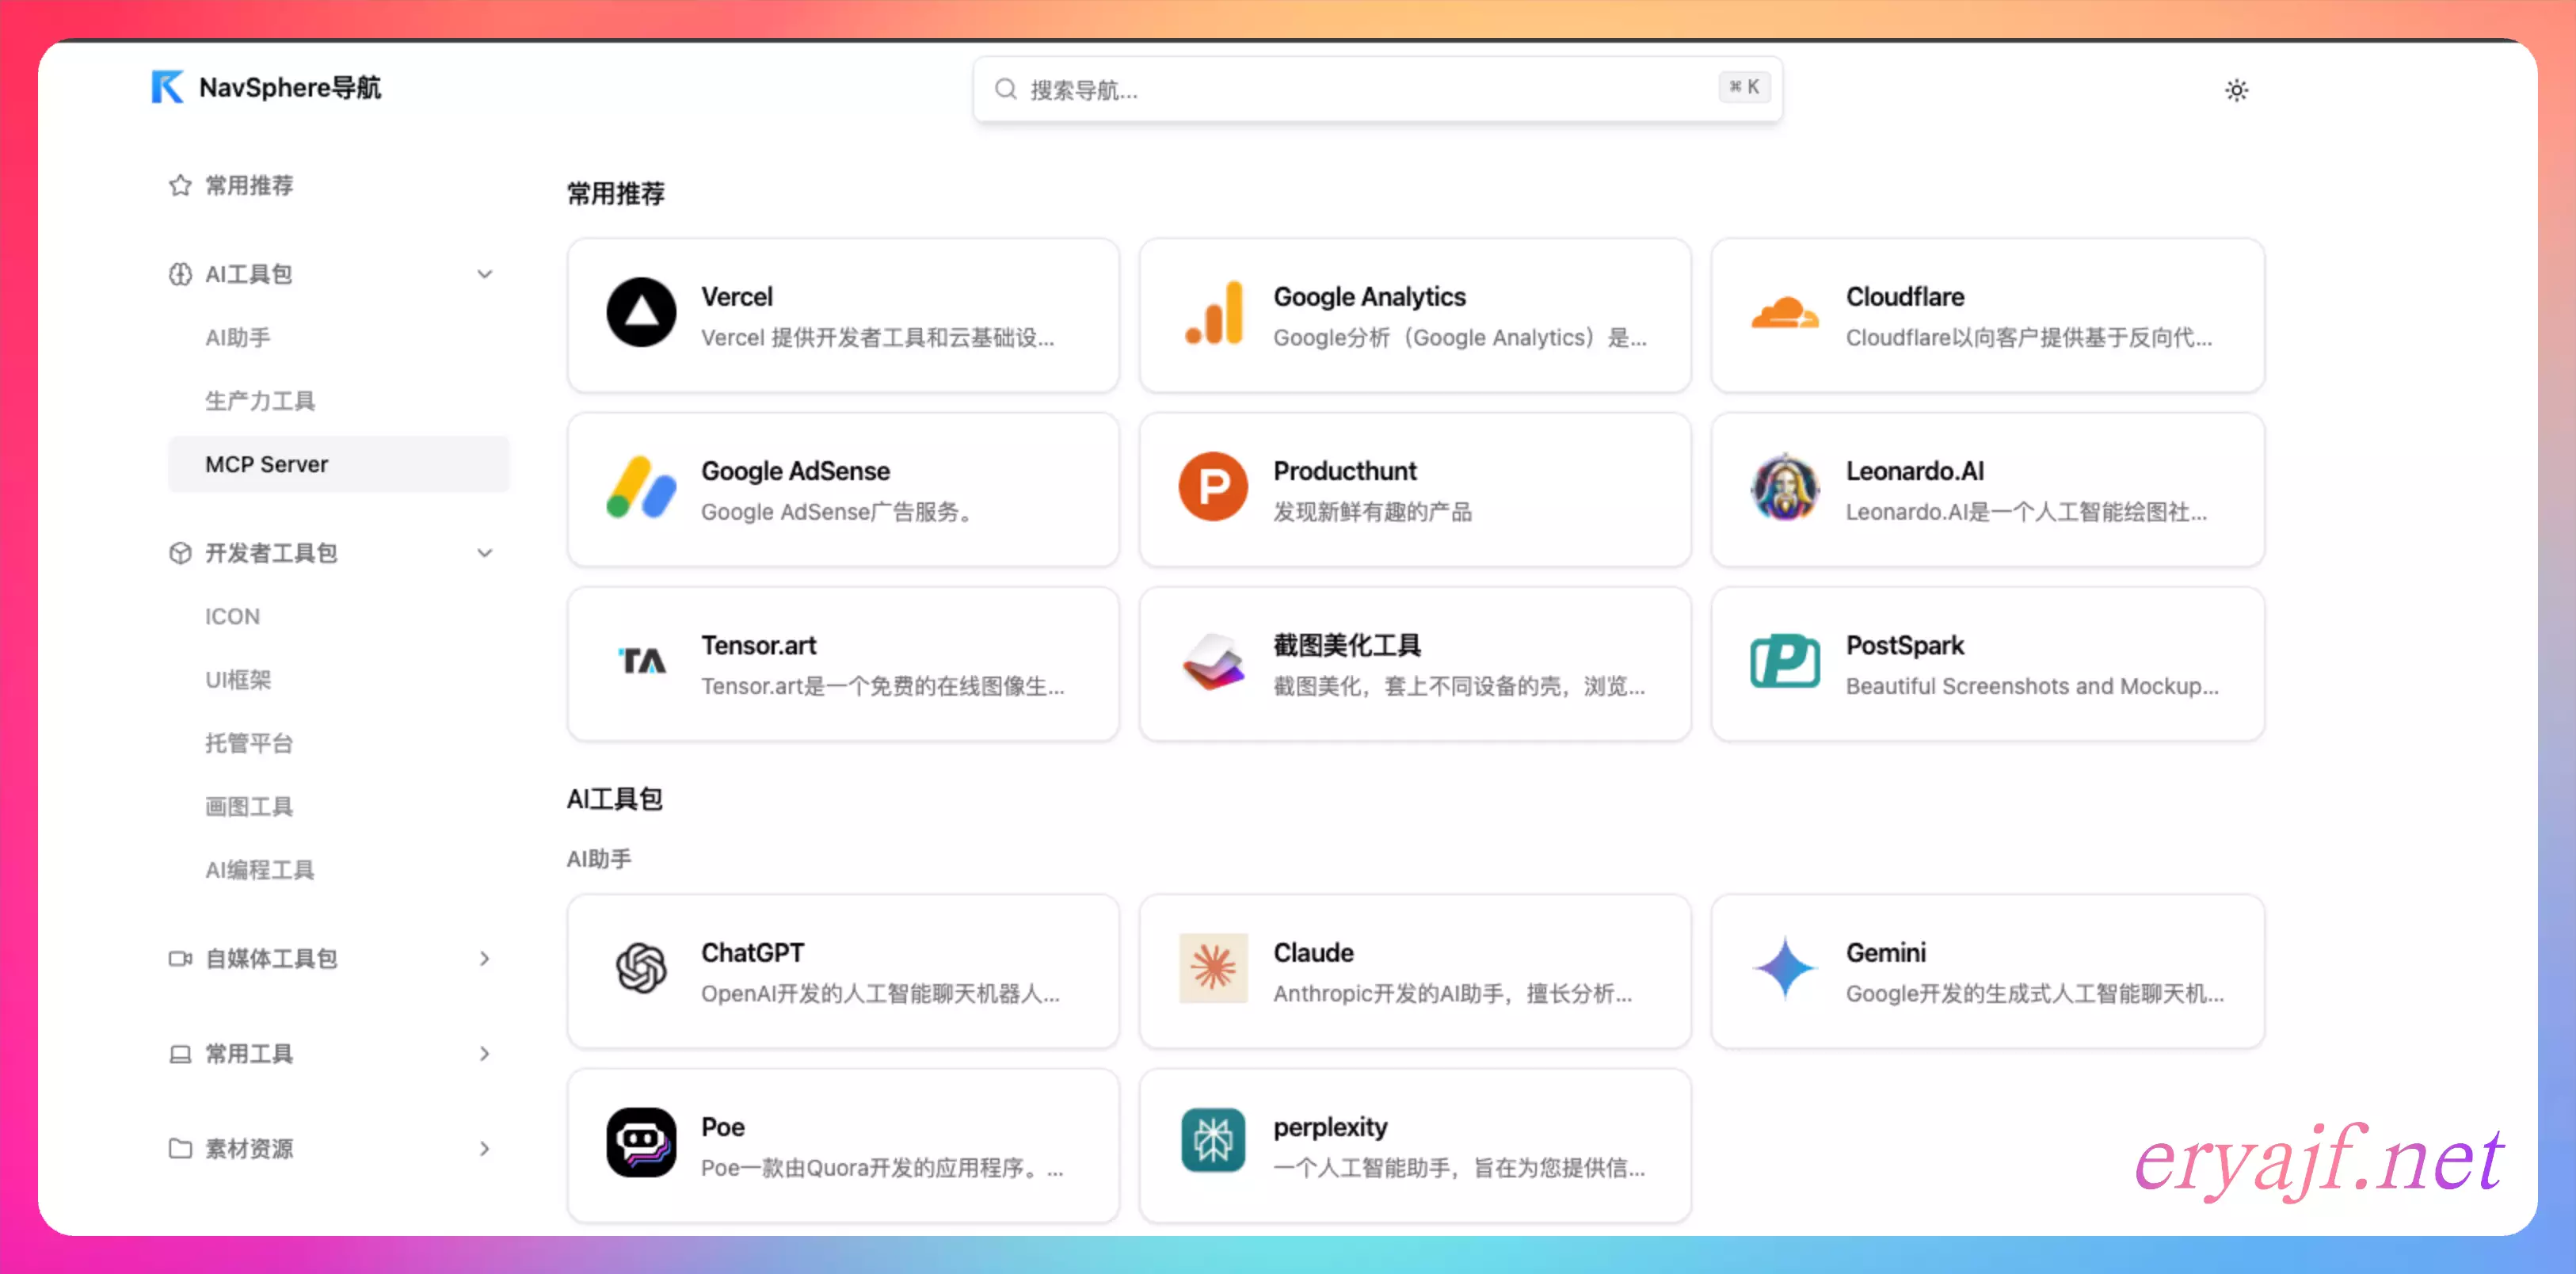Click the Leonardo.AI avatar thumbnail
The height and width of the screenshot is (1274, 2576).
coord(1785,487)
